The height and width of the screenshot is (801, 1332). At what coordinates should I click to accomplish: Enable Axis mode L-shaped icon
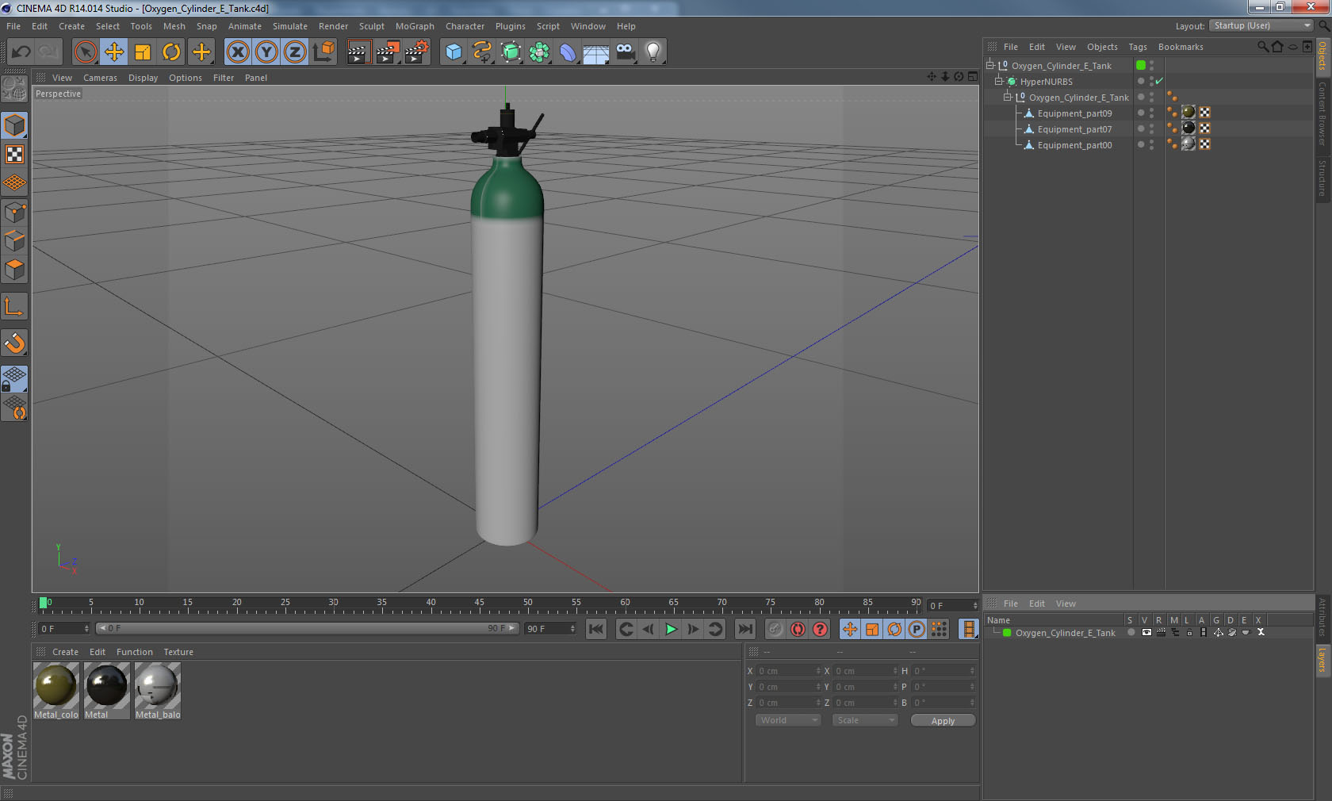tap(15, 306)
